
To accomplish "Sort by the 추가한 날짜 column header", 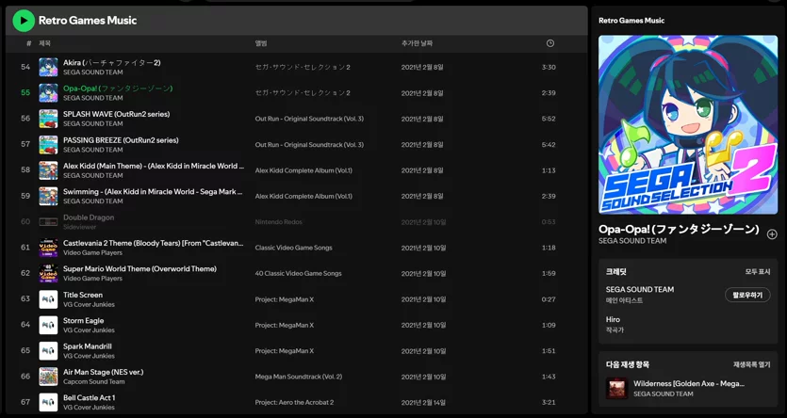I will pos(417,43).
